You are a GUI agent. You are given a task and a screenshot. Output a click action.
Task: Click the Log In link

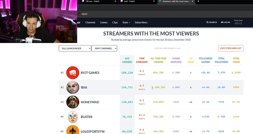click(226, 22)
